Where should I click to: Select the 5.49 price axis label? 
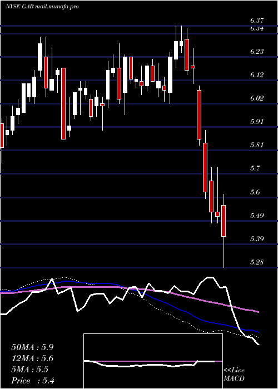point(257,216)
